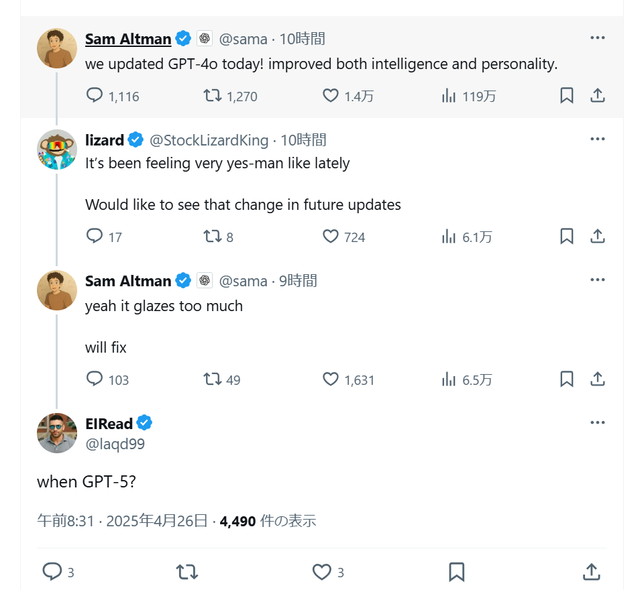Click ElRead's profile photo
This screenshot has height=590, width=642.
57,433
